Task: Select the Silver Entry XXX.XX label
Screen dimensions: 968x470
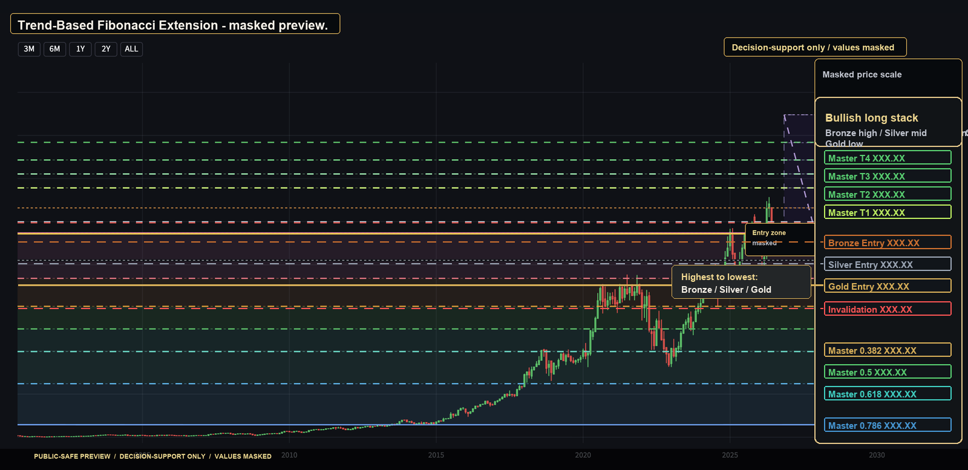Action: click(888, 264)
